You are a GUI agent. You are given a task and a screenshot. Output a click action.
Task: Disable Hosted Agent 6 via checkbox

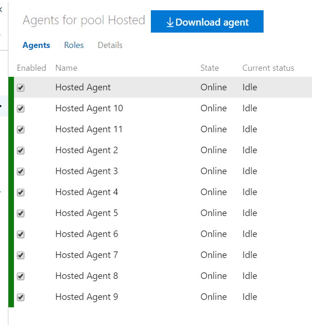[20, 234]
